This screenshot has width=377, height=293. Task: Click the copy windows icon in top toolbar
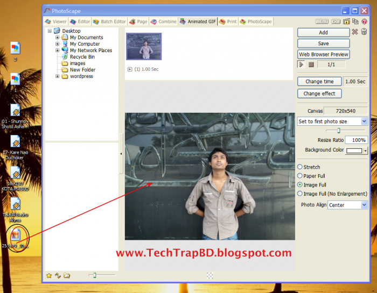pyautogui.click(x=355, y=22)
